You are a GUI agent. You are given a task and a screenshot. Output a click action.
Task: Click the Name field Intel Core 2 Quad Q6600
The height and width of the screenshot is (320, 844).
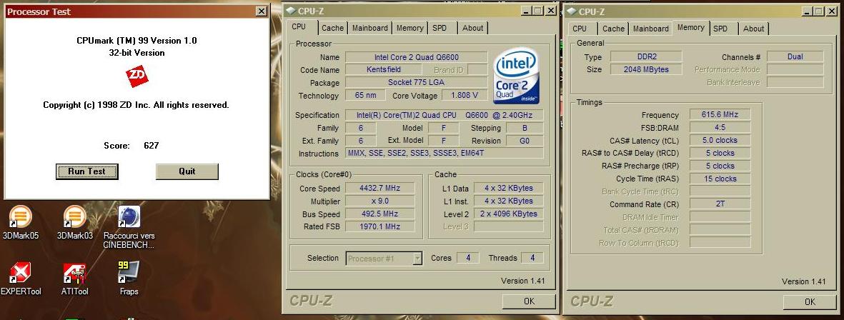point(416,57)
